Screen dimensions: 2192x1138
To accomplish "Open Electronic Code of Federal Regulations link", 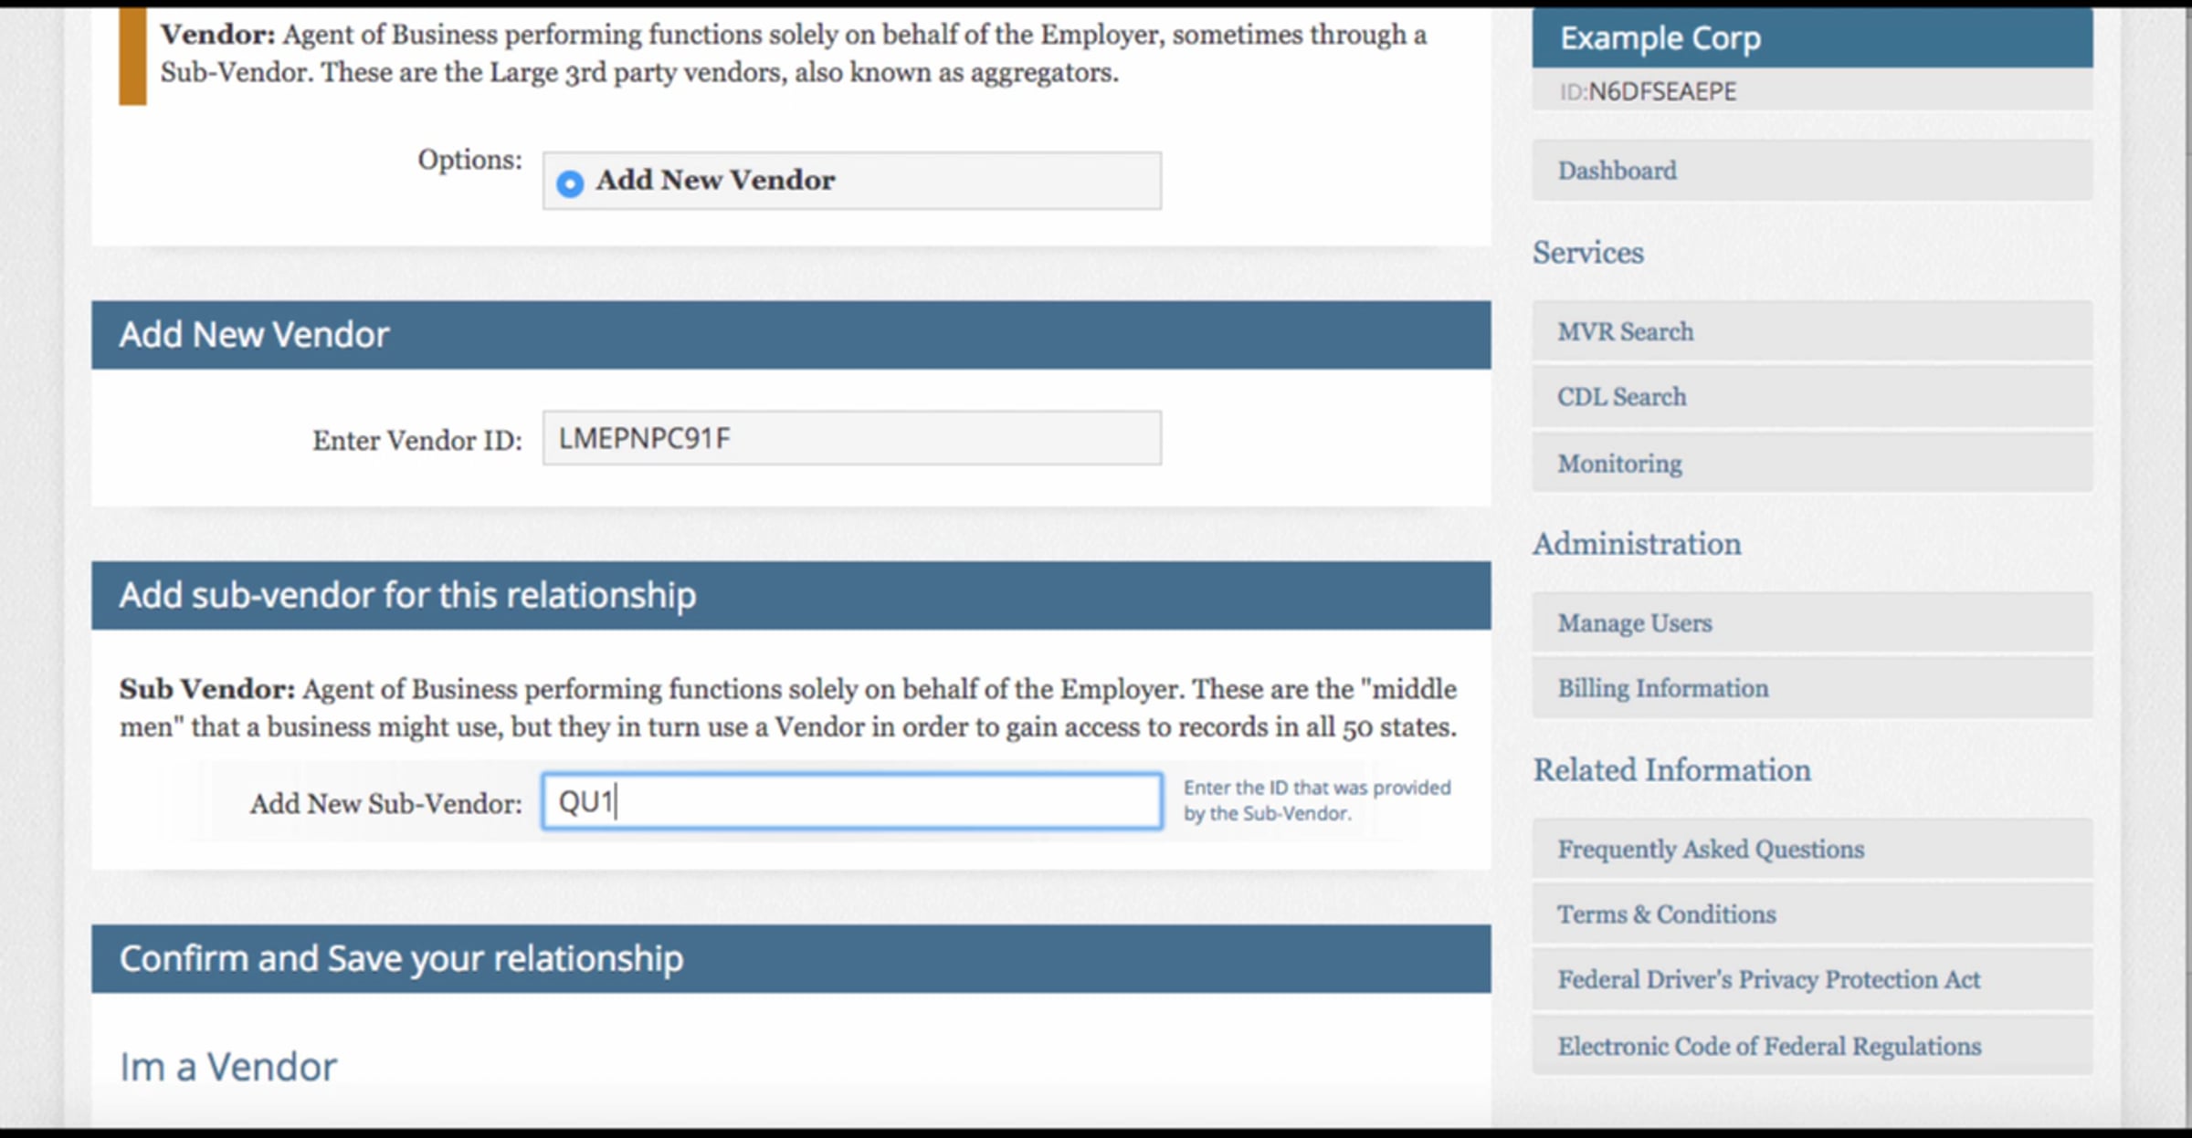I will [1769, 1047].
